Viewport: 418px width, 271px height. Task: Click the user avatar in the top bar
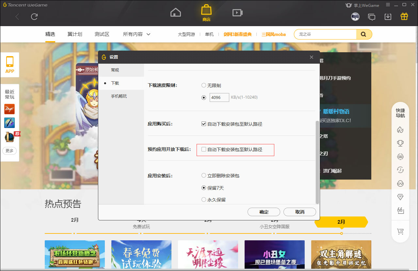(x=355, y=16)
